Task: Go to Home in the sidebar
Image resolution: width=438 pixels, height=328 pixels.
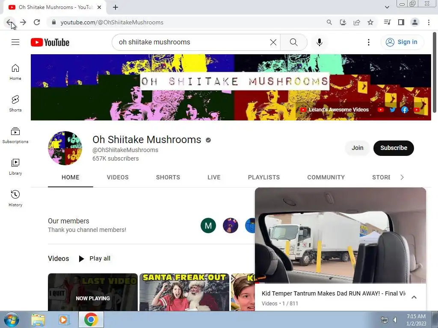Action: [15, 72]
